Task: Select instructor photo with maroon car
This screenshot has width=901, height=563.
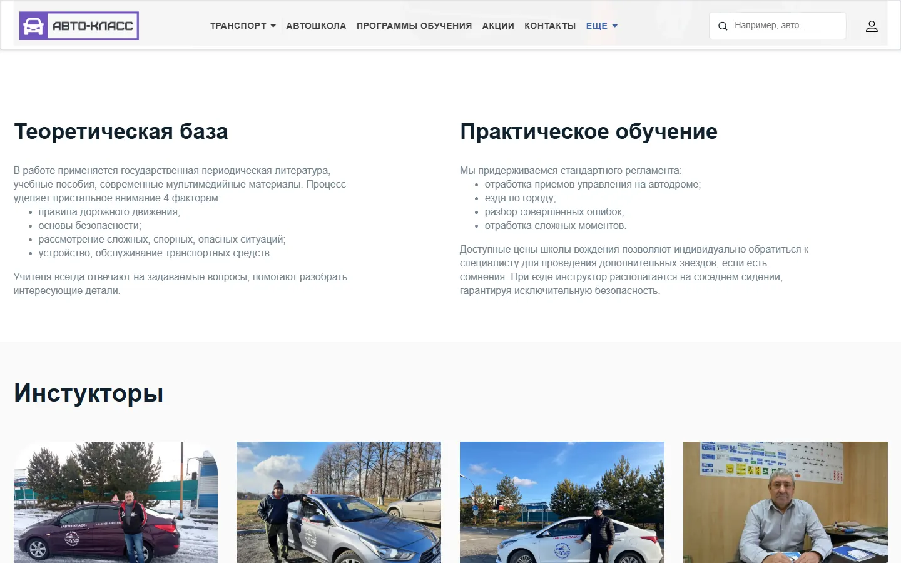Action: coord(116,502)
